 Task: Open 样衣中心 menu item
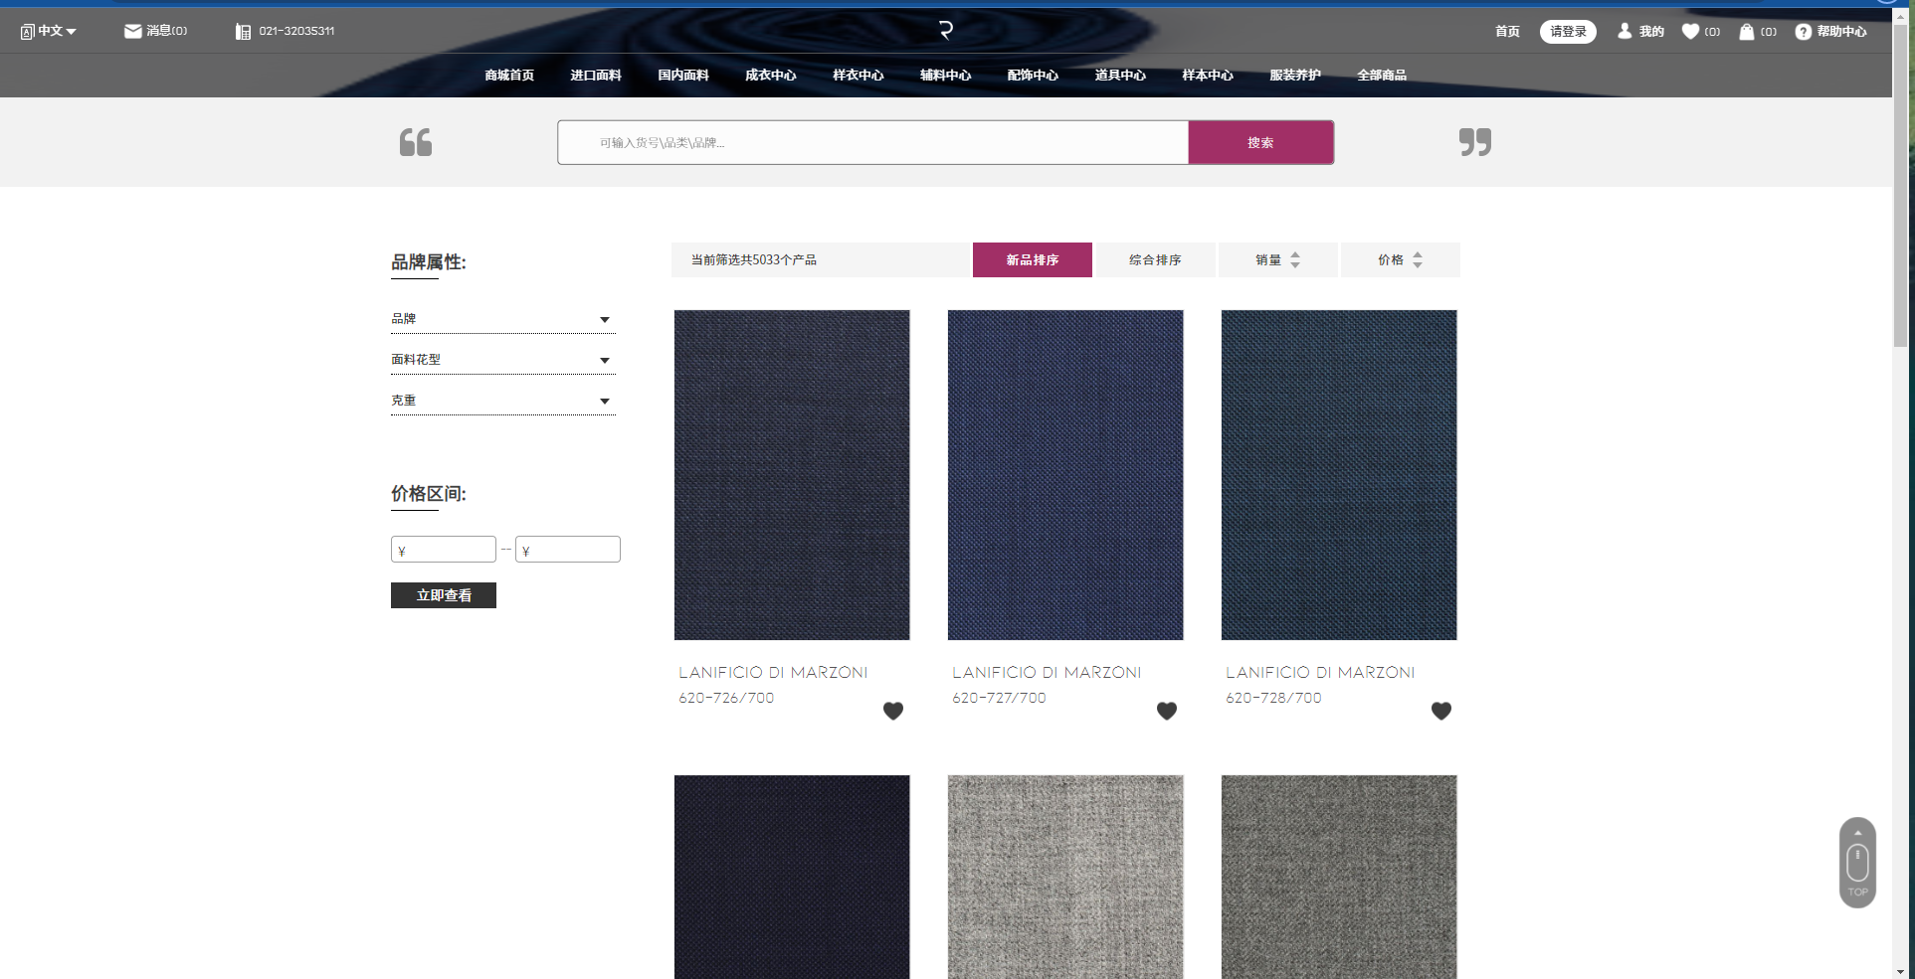pos(859,76)
